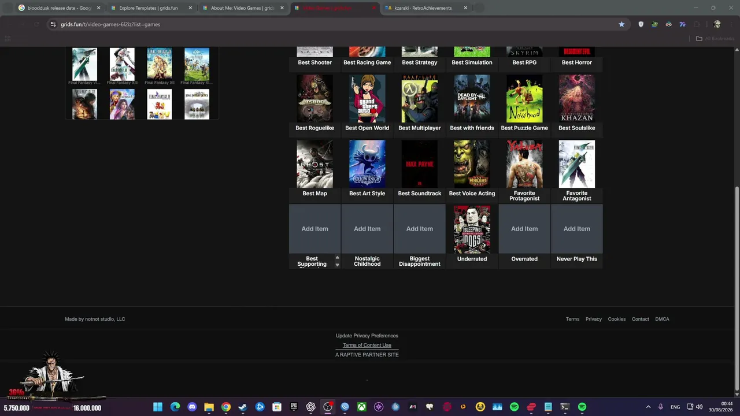Image resolution: width=740 pixels, height=416 pixels.
Task: Open the All Bookmarks folder
Action: (715, 39)
